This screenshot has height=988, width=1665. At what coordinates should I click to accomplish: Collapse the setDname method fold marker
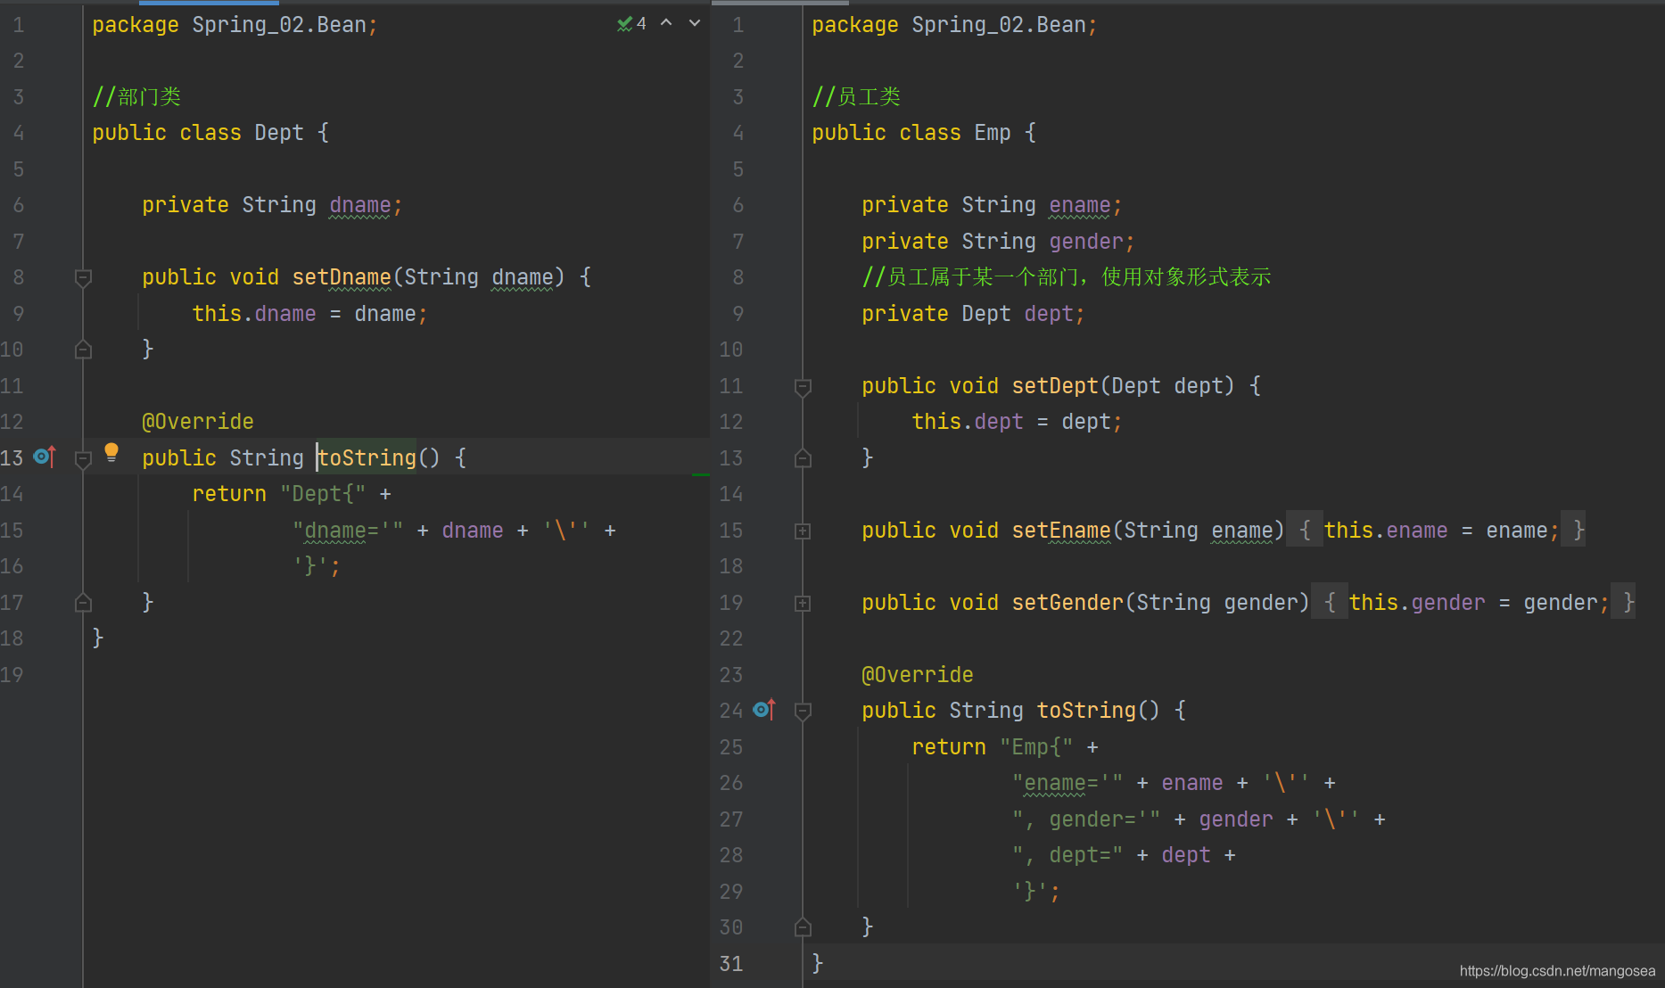(83, 277)
